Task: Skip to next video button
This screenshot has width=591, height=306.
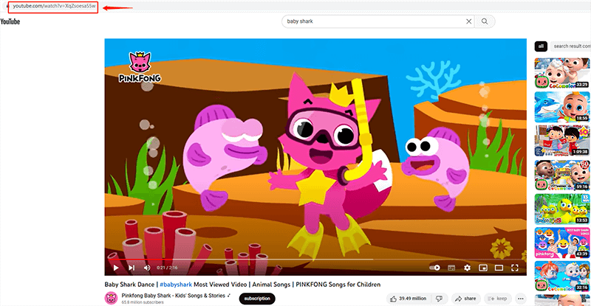Action: [131, 268]
